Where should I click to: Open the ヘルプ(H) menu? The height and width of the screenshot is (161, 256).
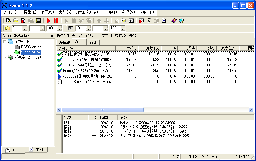pos(147,12)
